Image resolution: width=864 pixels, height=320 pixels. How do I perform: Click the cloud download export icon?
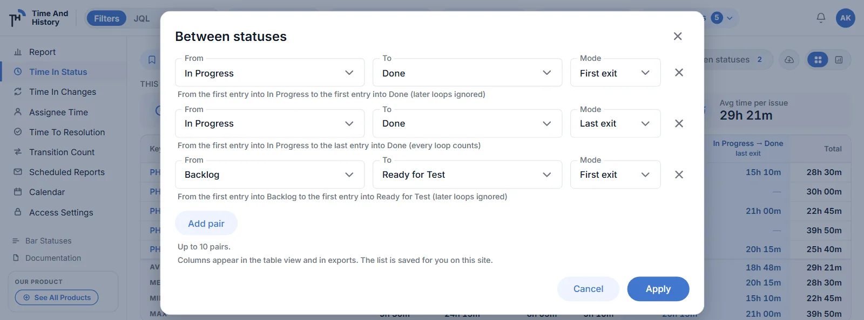click(x=789, y=60)
